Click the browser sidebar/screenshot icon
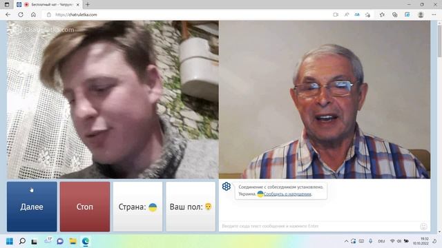Screen dimensions: 442x248 (407, 14)
